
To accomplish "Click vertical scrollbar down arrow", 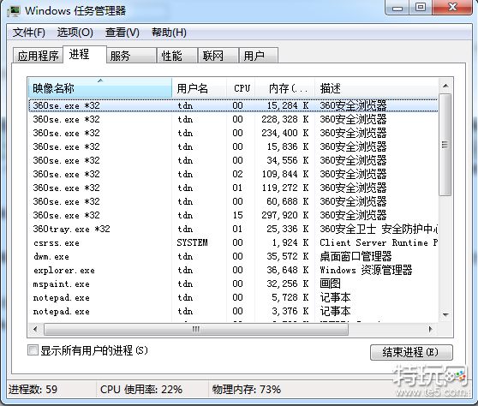I will click(445, 314).
